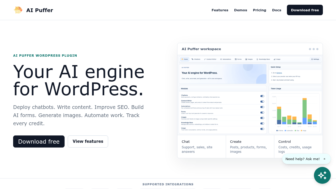Viewport: 336px width, 189px height.
Task: Click the 'Need help? Ask me!' message
Action: point(302,159)
